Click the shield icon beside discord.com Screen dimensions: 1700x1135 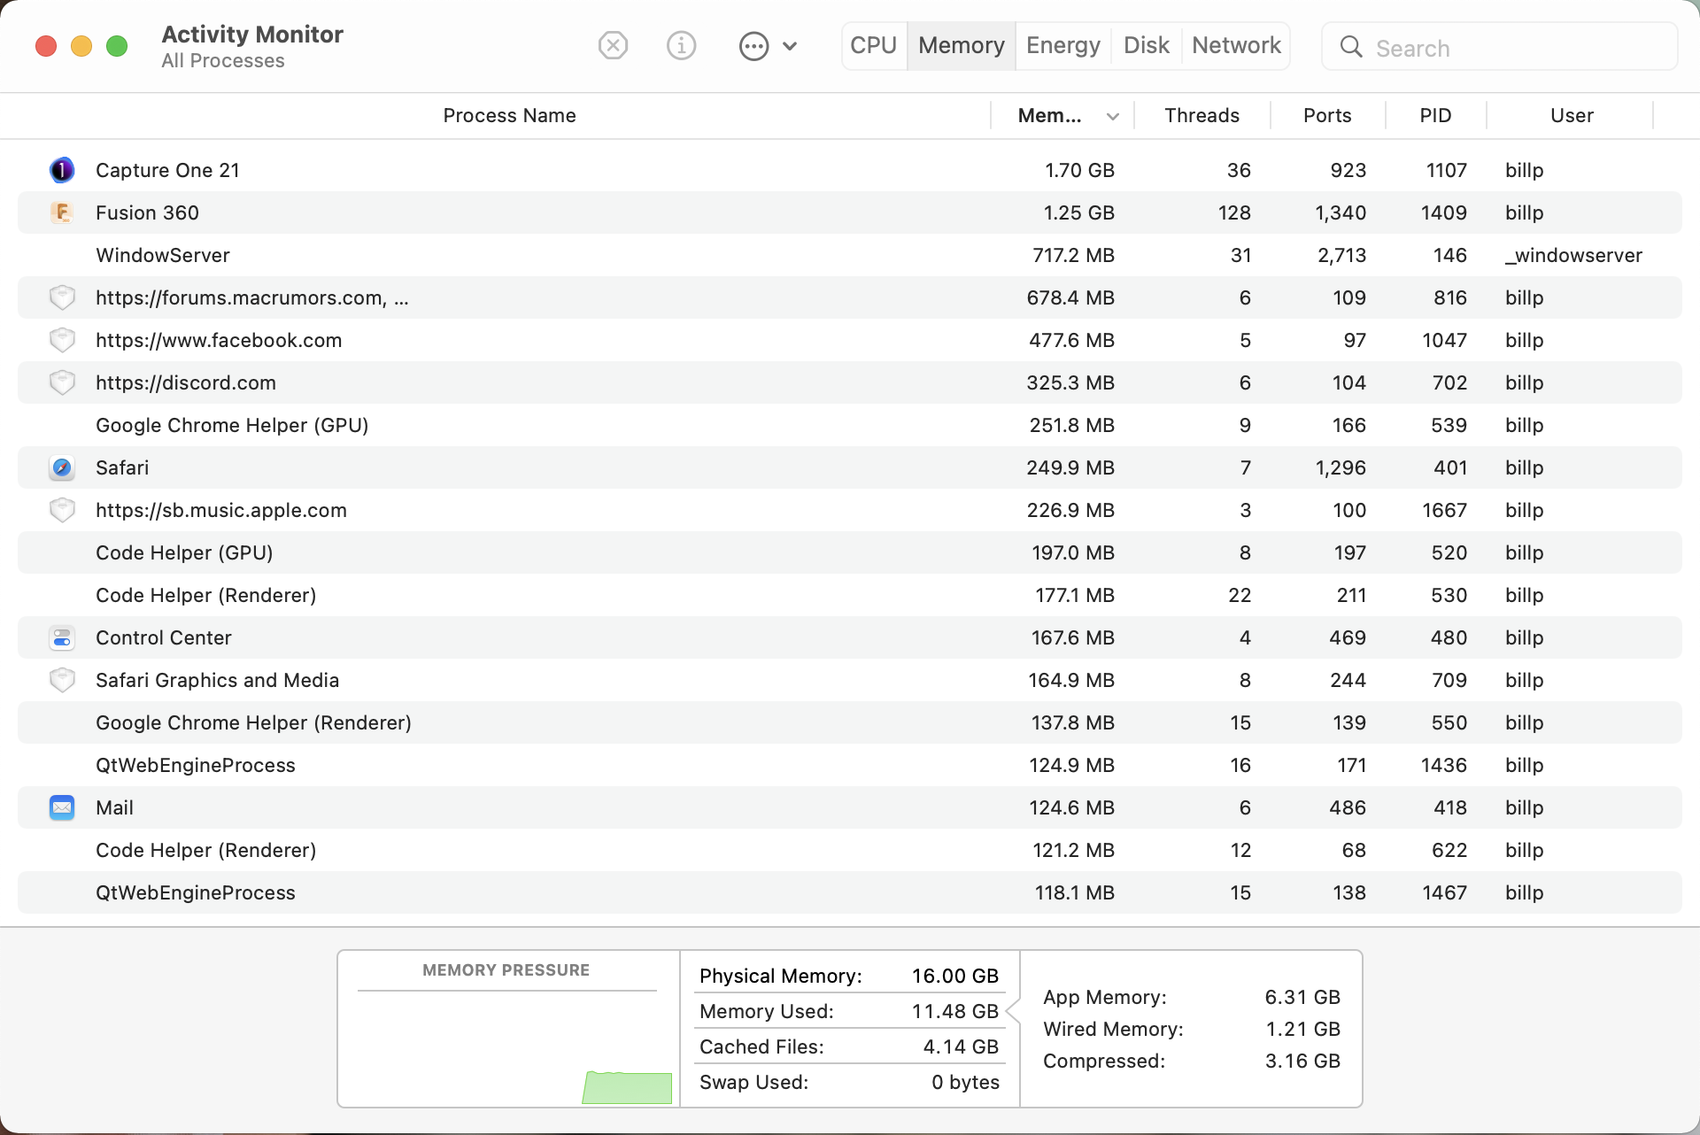click(62, 382)
